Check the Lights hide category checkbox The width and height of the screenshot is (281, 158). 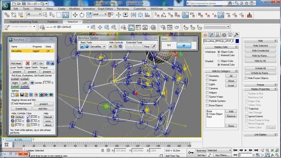pos(207,84)
